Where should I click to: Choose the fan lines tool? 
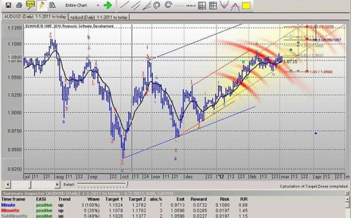pyautogui.click(x=147, y=6)
